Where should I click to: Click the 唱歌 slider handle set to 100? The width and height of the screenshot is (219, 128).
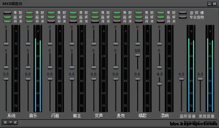[x=137, y=55]
